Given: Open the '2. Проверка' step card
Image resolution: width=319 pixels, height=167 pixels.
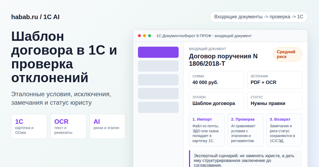Looking at the screenshot, I should (246, 130).
